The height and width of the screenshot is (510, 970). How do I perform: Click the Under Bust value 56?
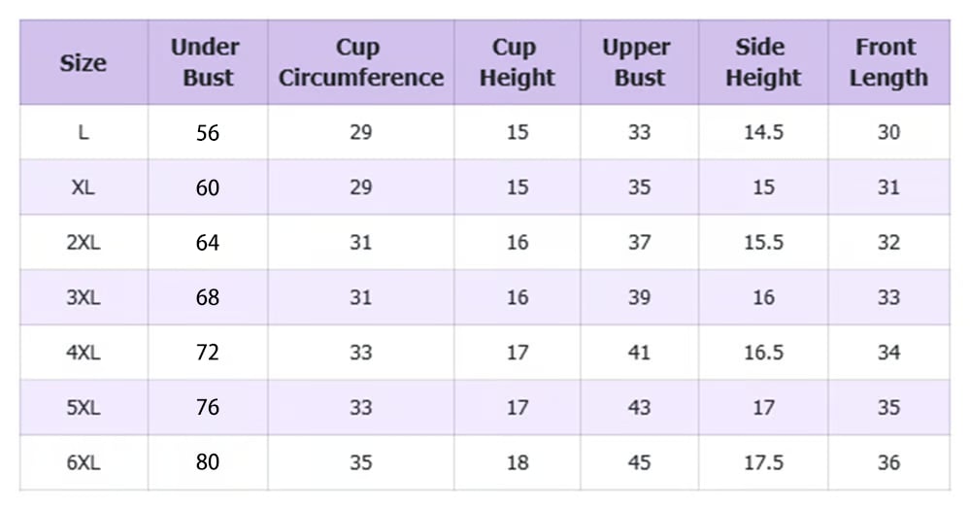[208, 132]
